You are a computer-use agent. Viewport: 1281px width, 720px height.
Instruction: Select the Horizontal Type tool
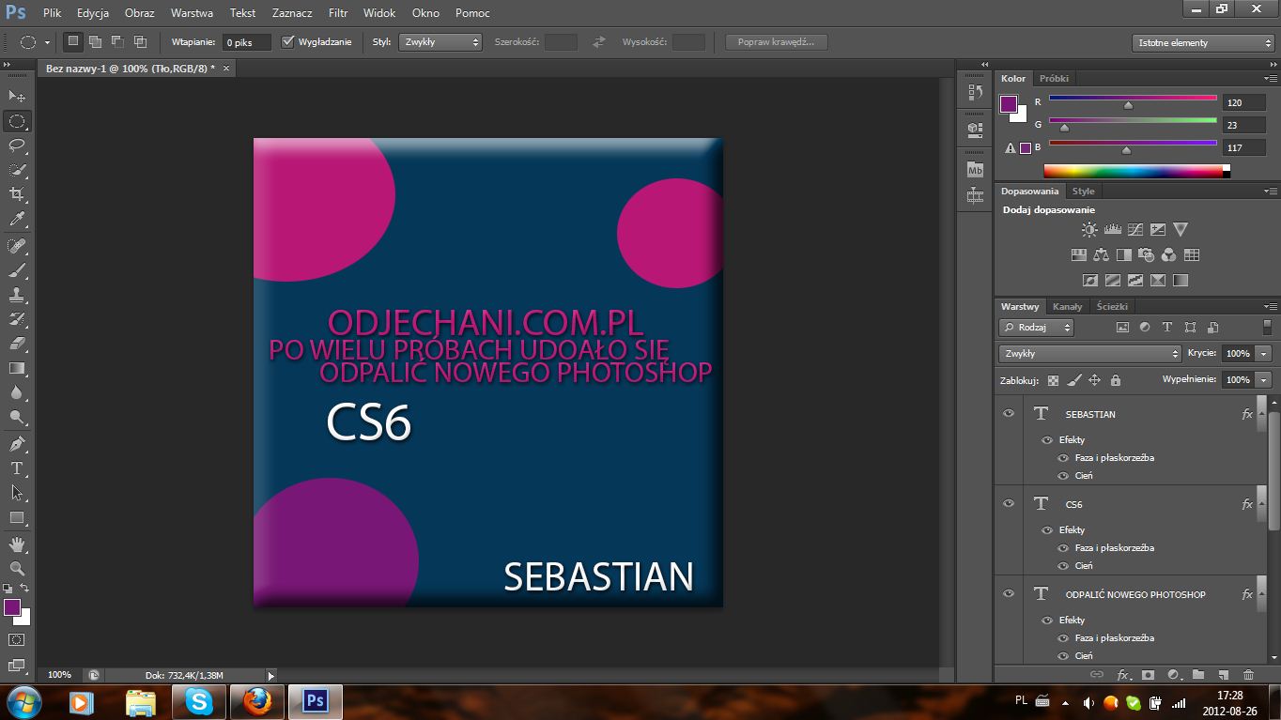pos(17,467)
